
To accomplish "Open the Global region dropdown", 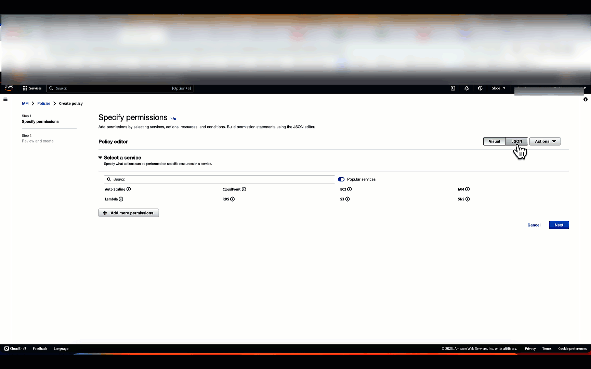I will 498,88.
